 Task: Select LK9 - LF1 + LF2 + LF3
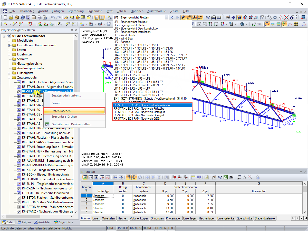point(152,72)
